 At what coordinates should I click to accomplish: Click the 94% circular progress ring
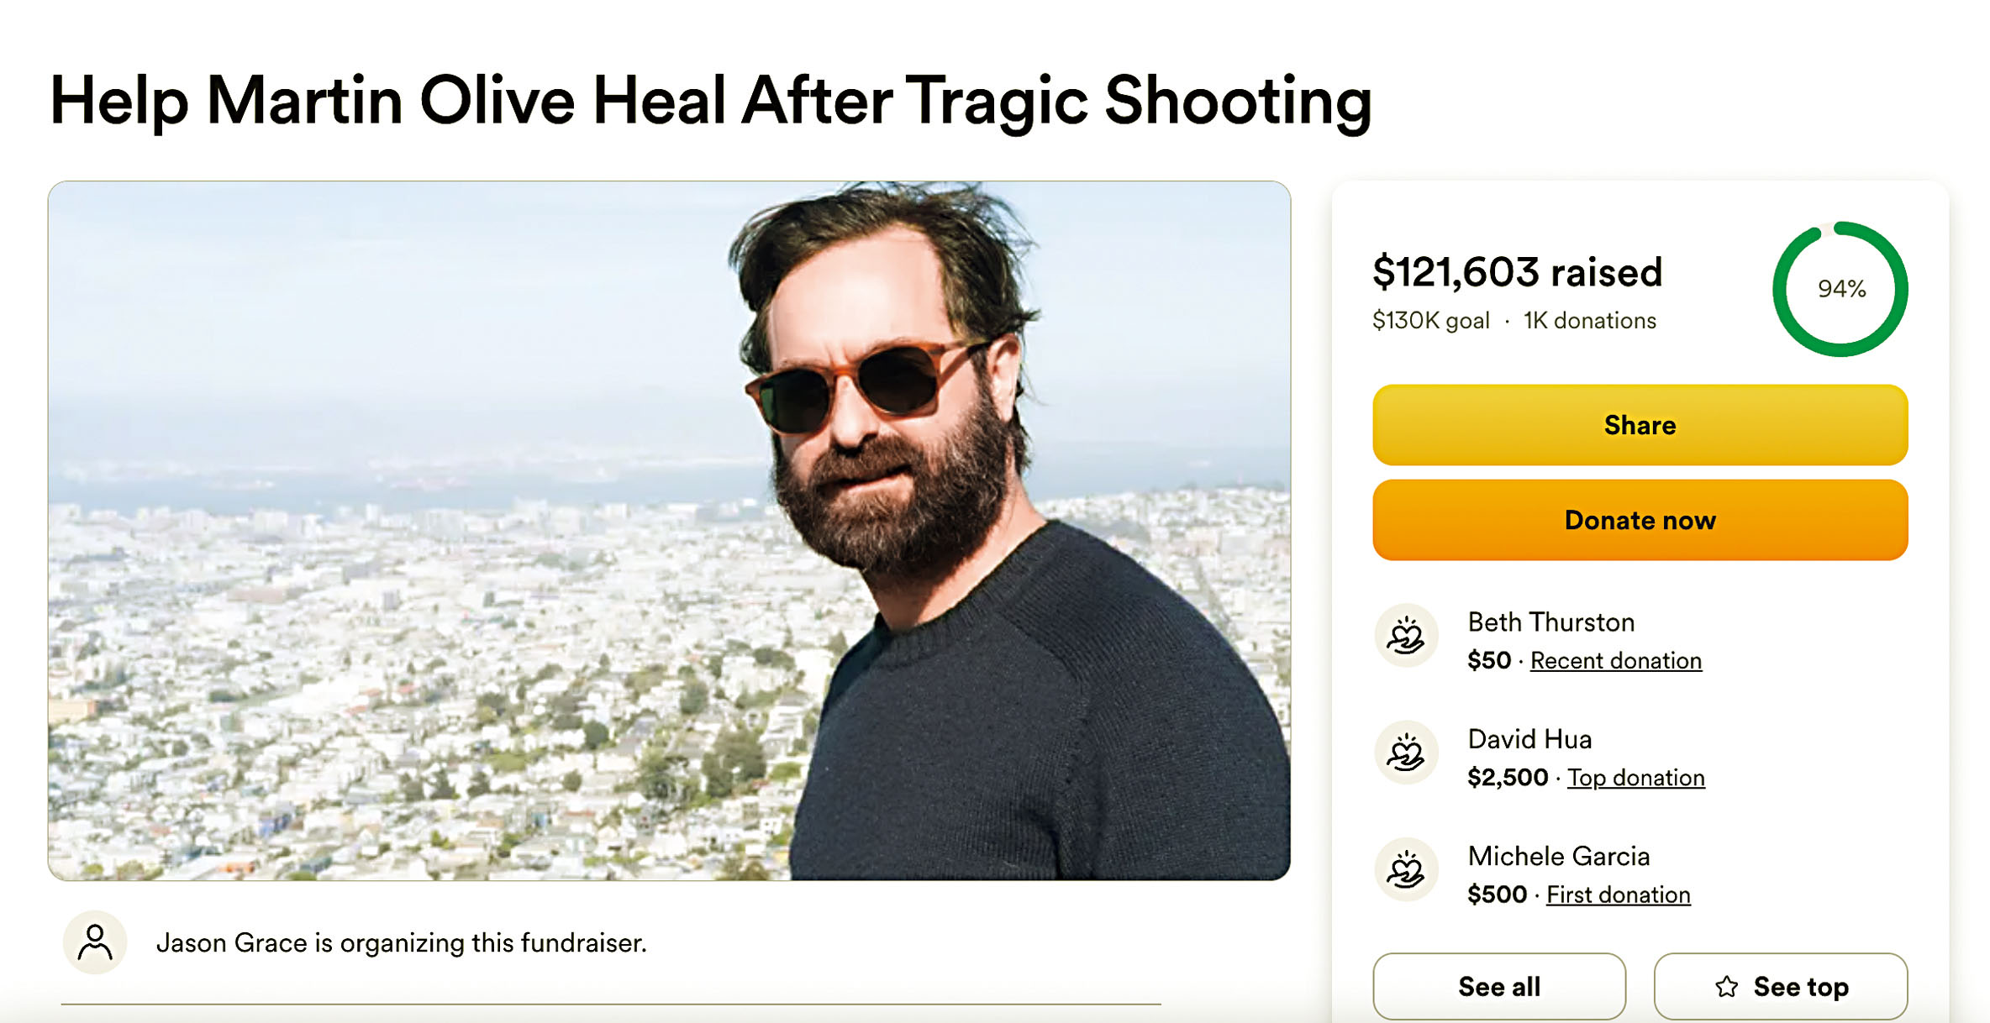coord(1840,289)
